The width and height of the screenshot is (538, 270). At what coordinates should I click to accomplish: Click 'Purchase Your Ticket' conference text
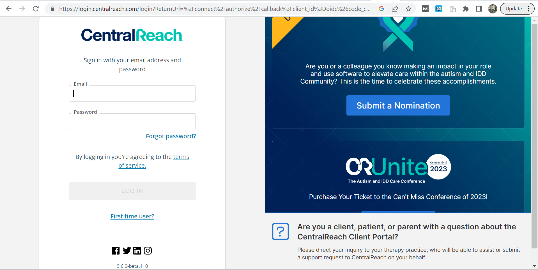(398, 197)
